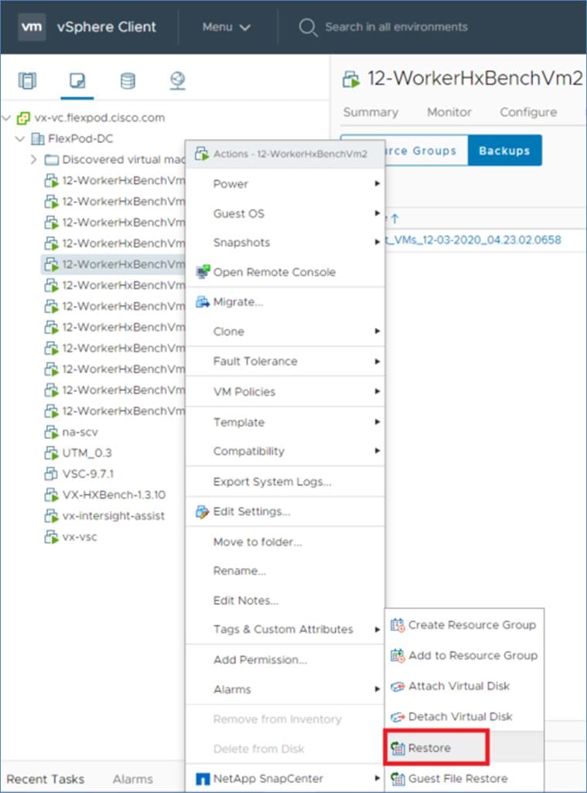
Task: Click the Edit Settings icon
Action: [x=203, y=512]
